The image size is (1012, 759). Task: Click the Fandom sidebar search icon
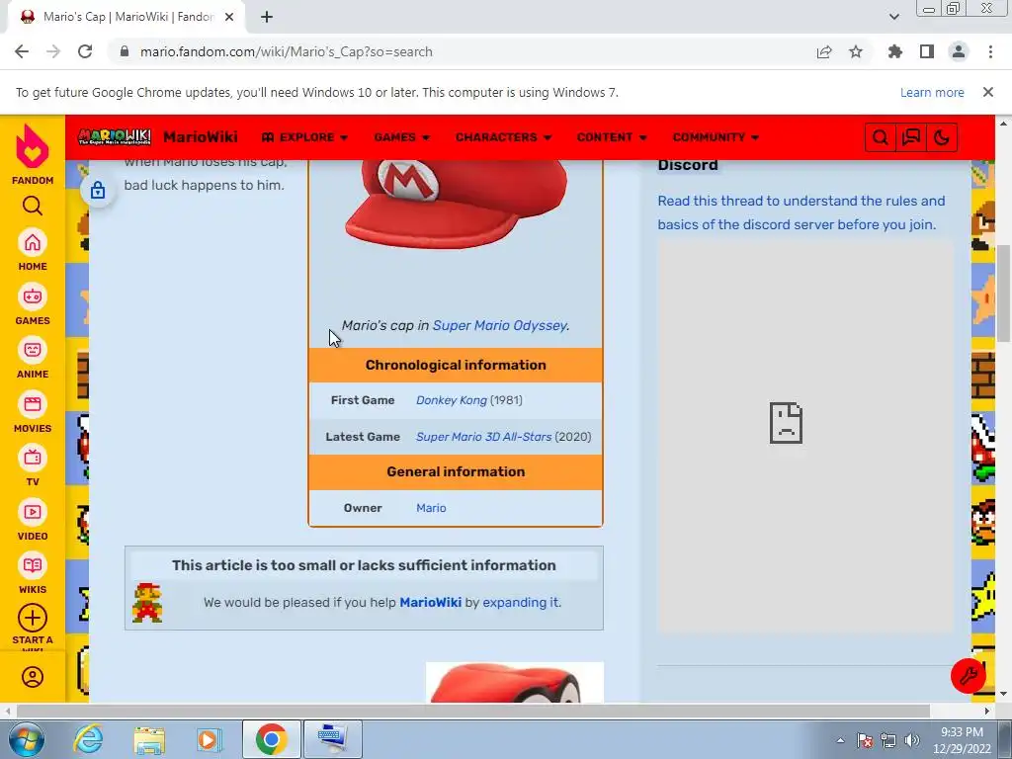click(x=33, y=206)
